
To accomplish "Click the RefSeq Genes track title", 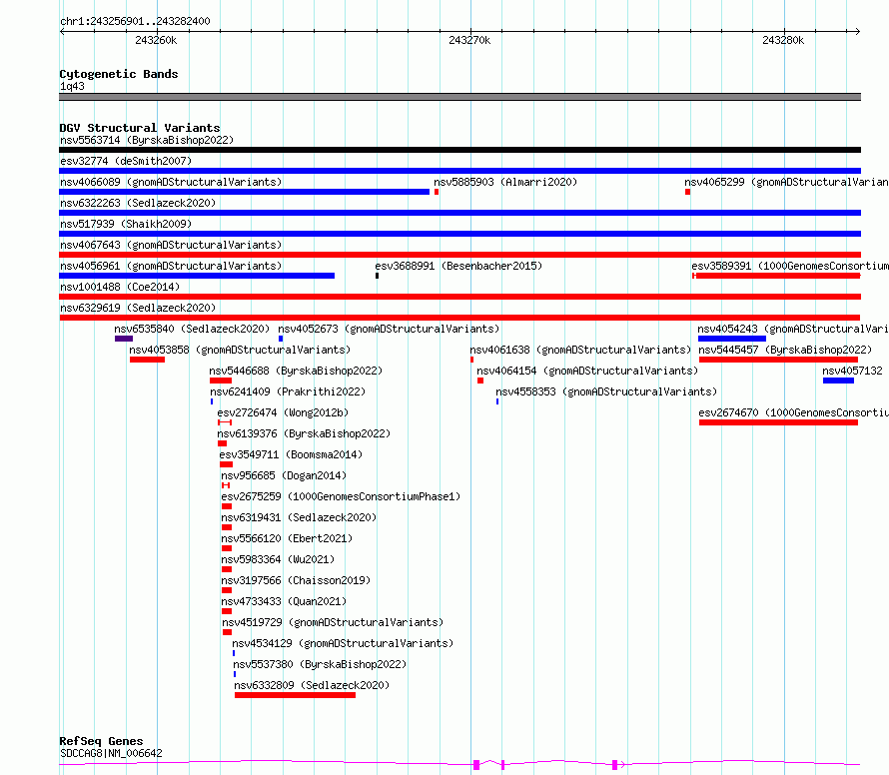I will coord(101,741).
